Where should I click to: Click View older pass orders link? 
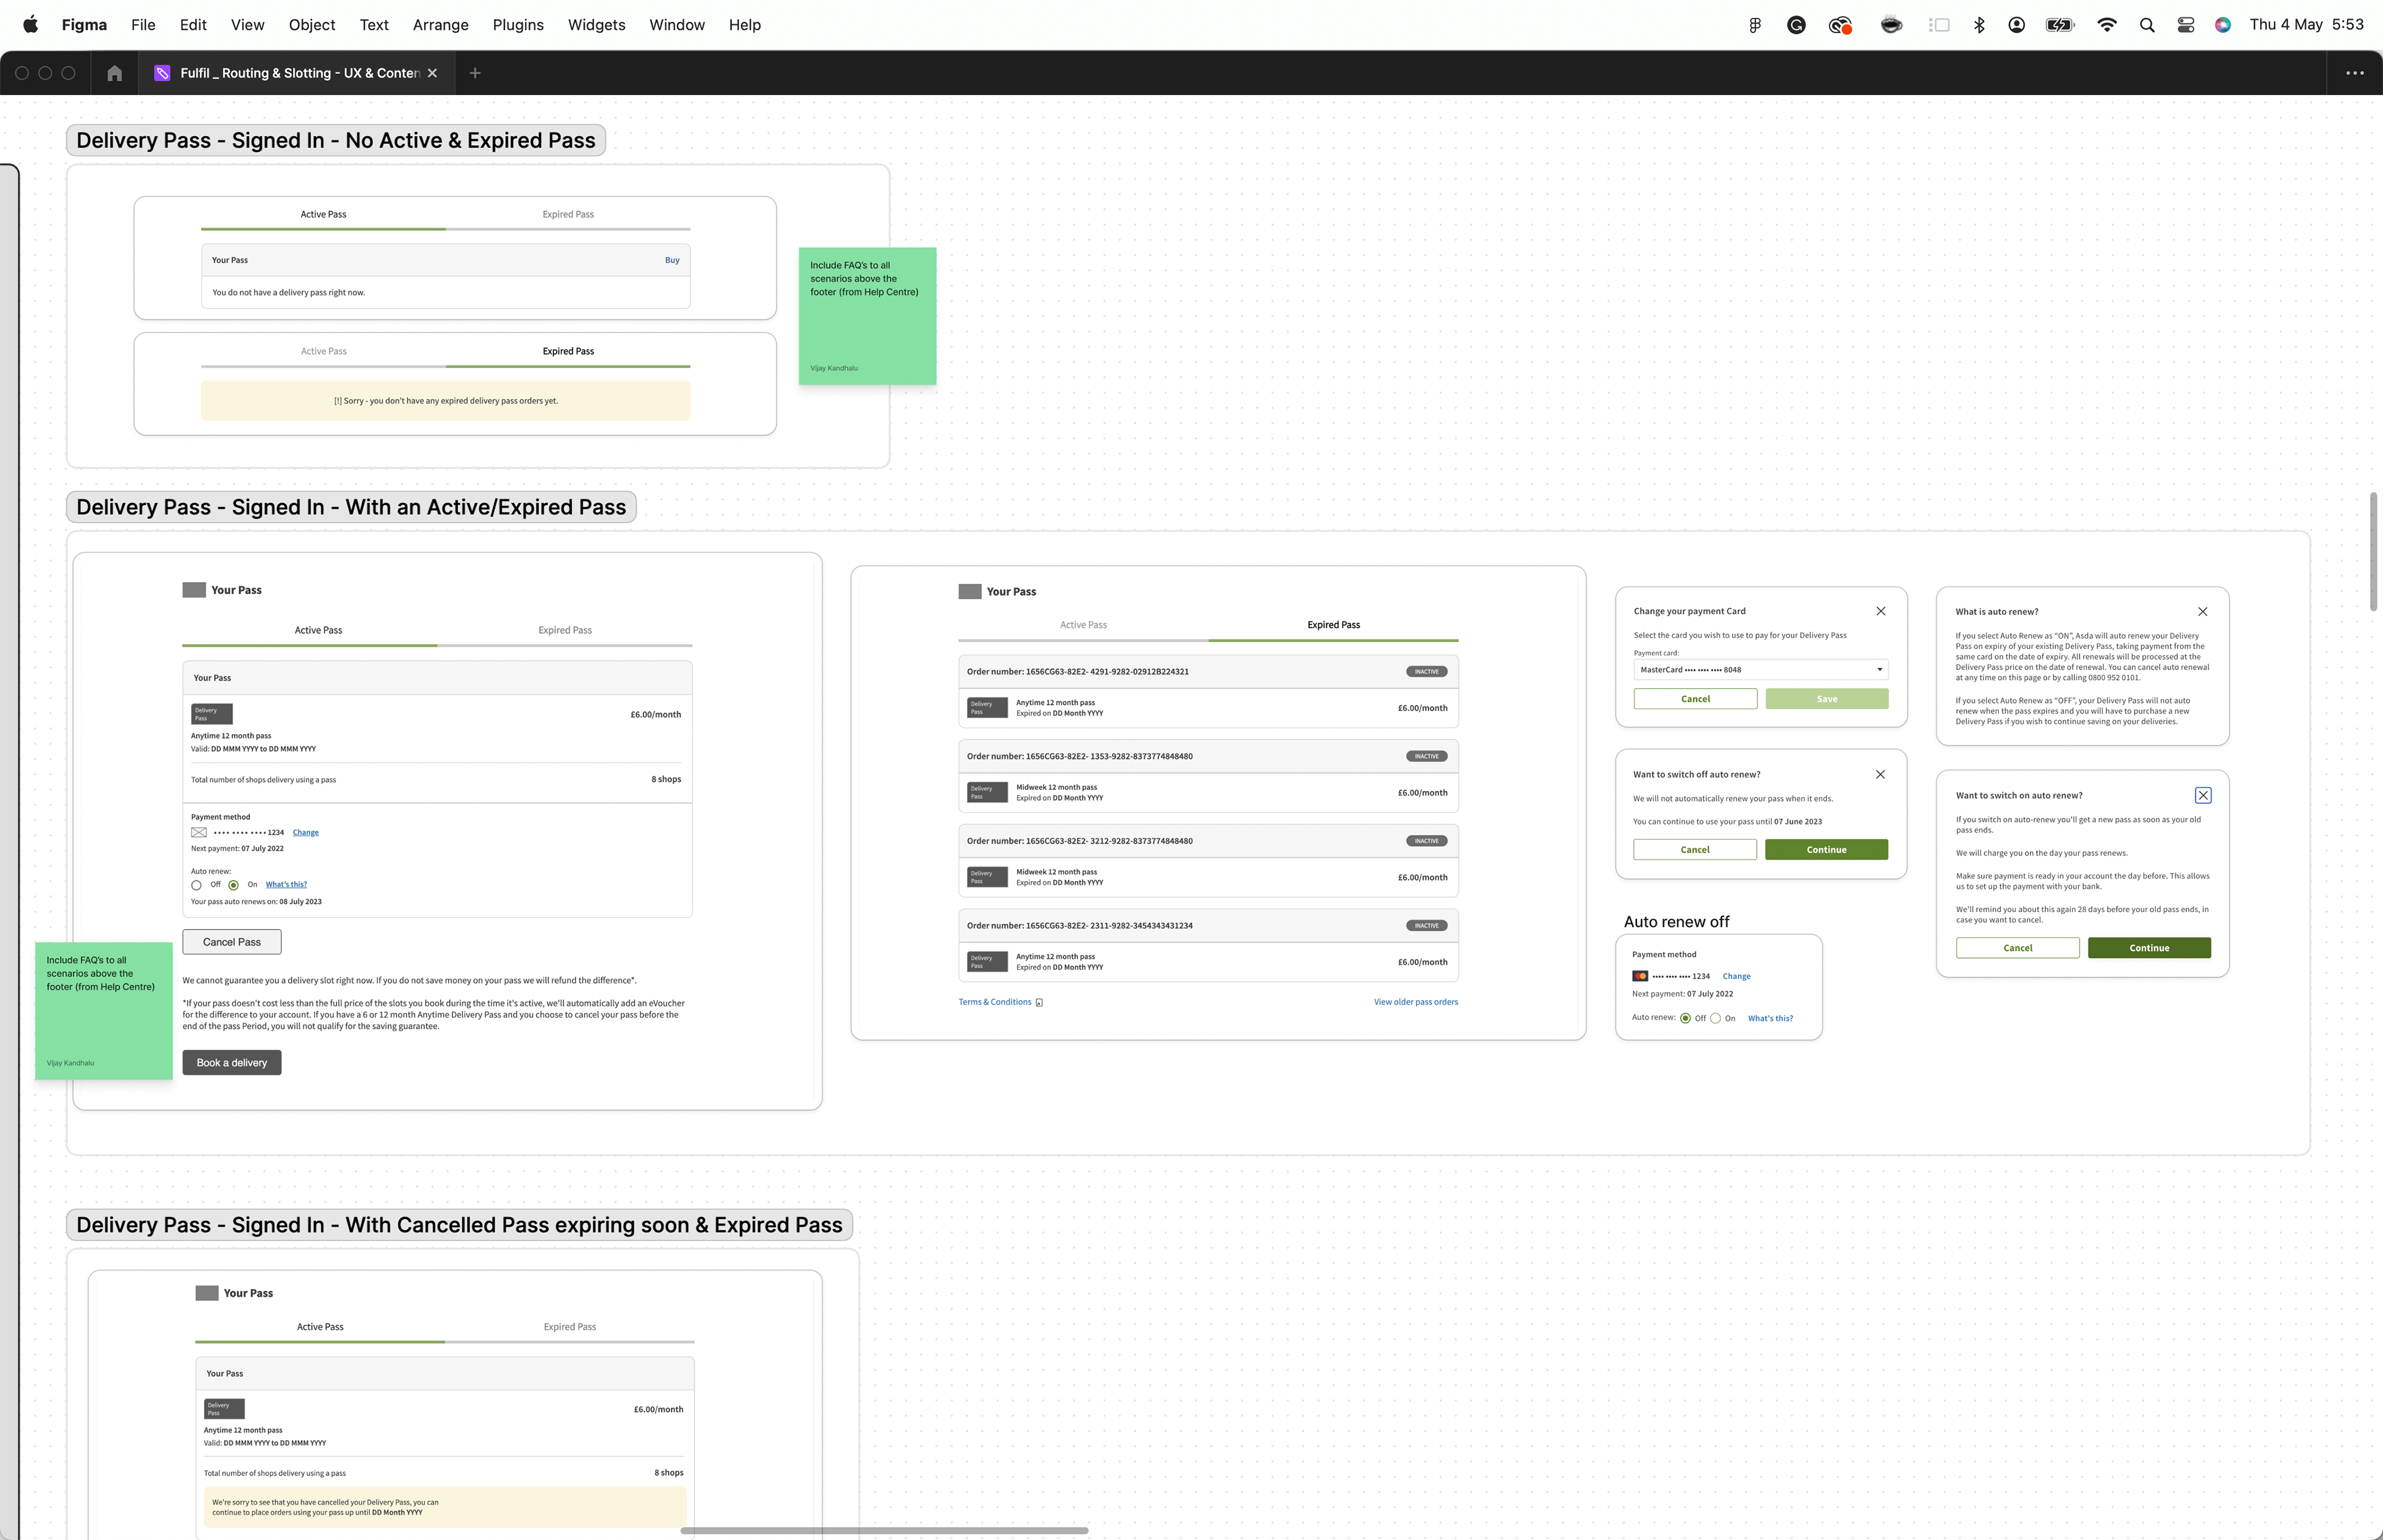(x=1415, y=1002)
